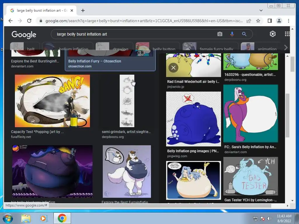Open Google quick settings gear
299x224 pixels.
point(273,34)
